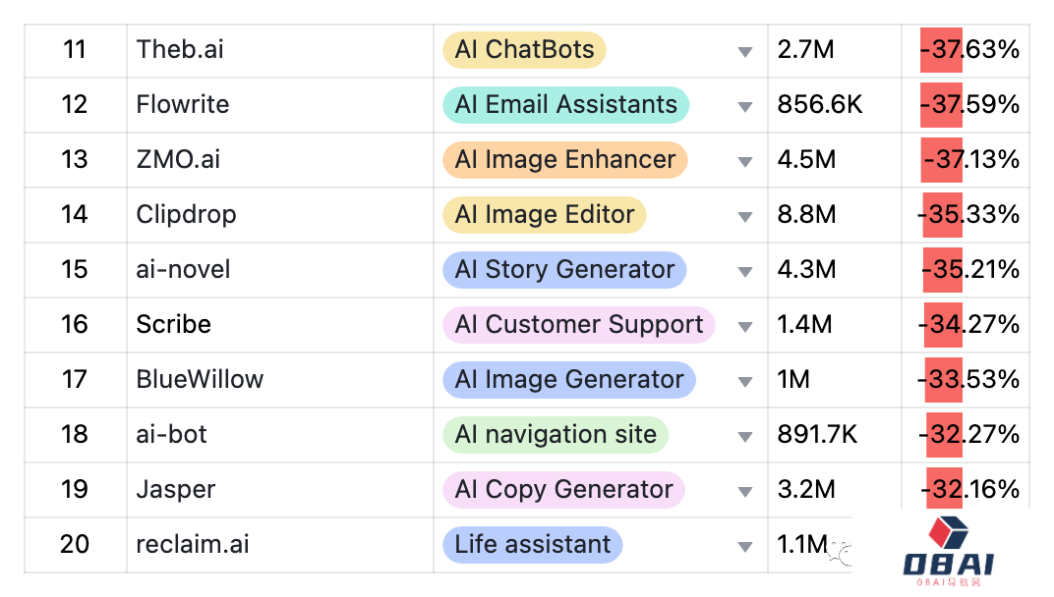
Task: Expand category dropdown arrow for ai-bot
Action: (744, 437)
